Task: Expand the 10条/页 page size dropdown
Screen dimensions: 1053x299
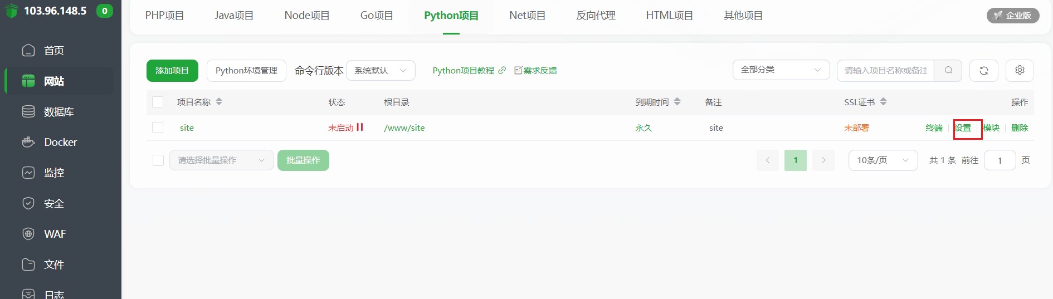Action: click(x=883, y=160)
